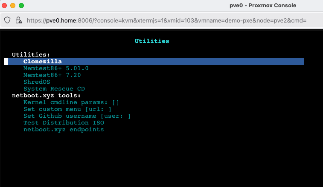Click the tracking protection shield icon

(x=7, y=20)
